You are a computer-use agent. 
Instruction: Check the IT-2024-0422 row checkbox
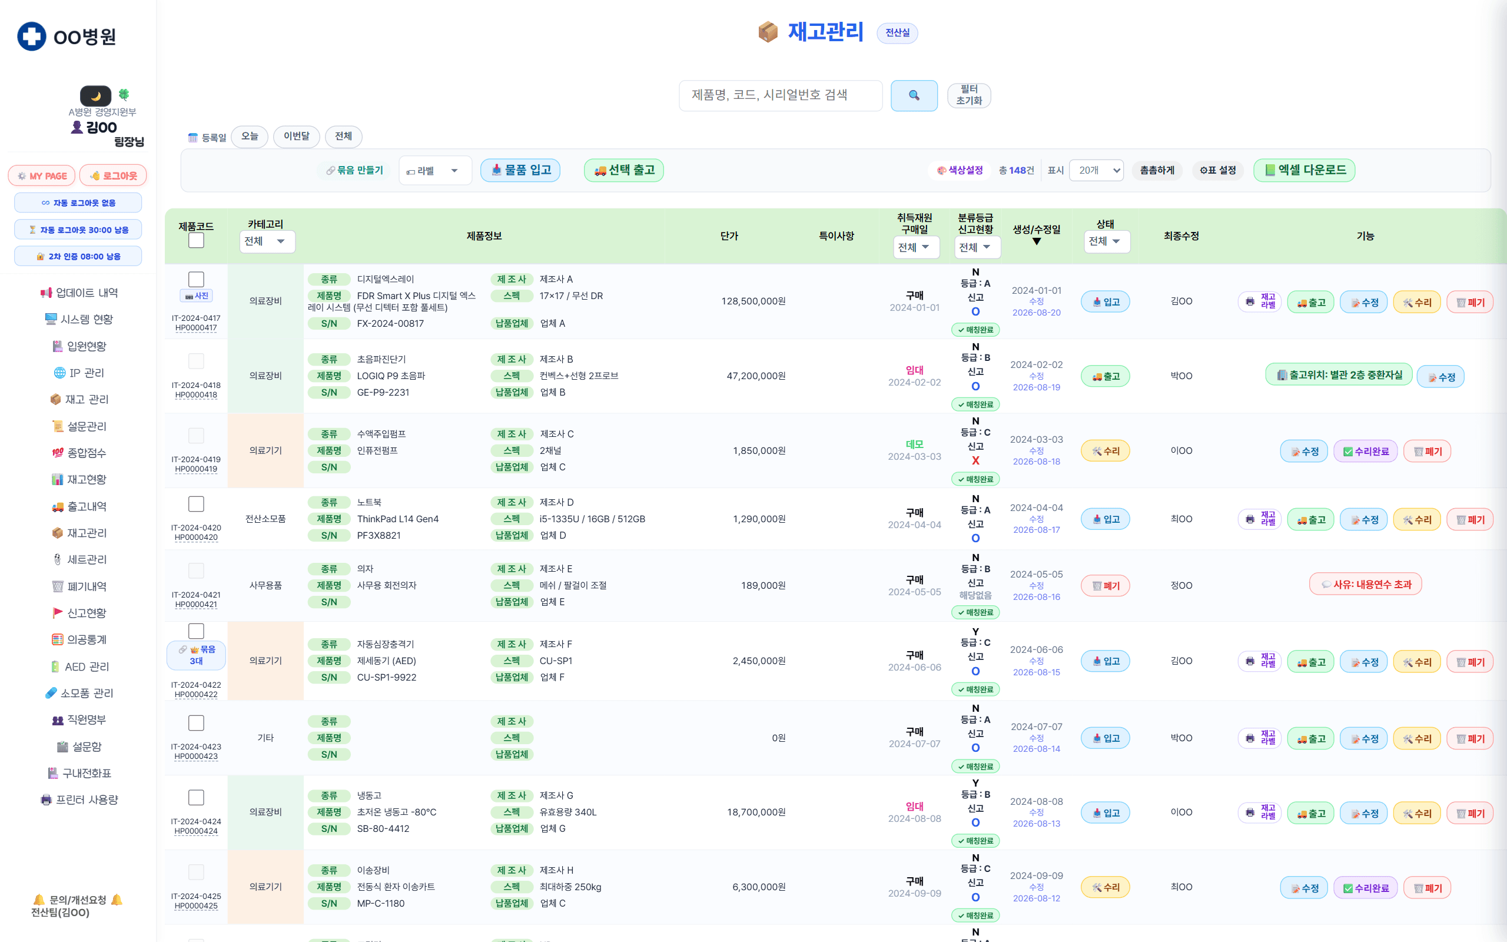pos(196,631)
